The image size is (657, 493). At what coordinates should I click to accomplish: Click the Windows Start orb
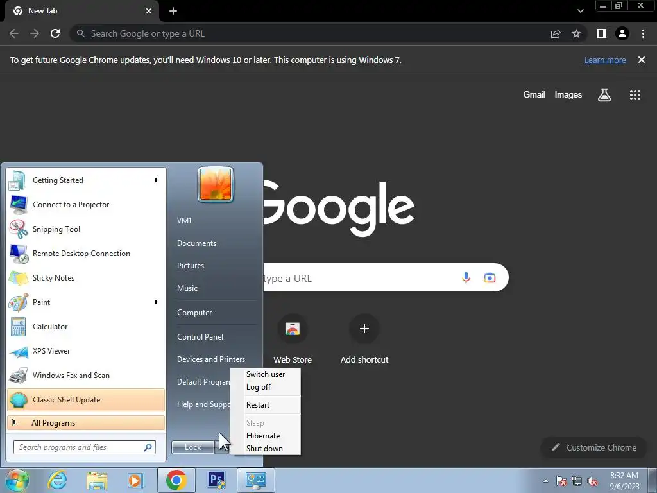pos(17,480)
